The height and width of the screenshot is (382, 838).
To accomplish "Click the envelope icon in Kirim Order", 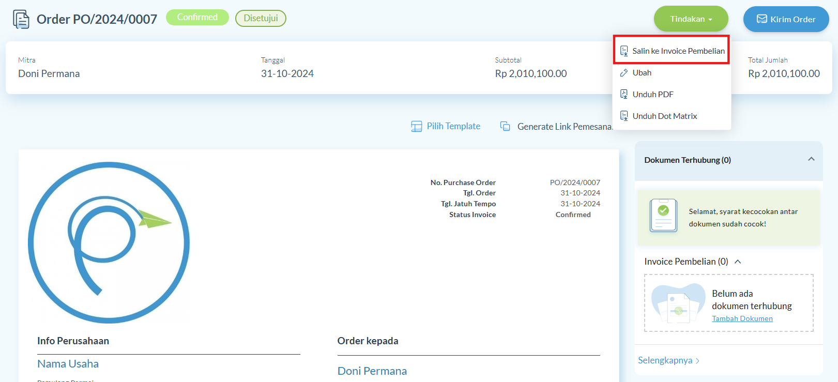I will [761, 19].
